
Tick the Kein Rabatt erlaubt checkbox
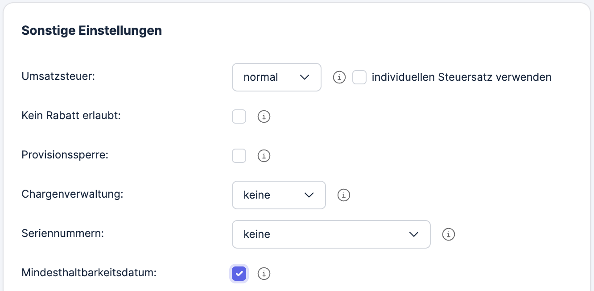[x=239, y=117]
